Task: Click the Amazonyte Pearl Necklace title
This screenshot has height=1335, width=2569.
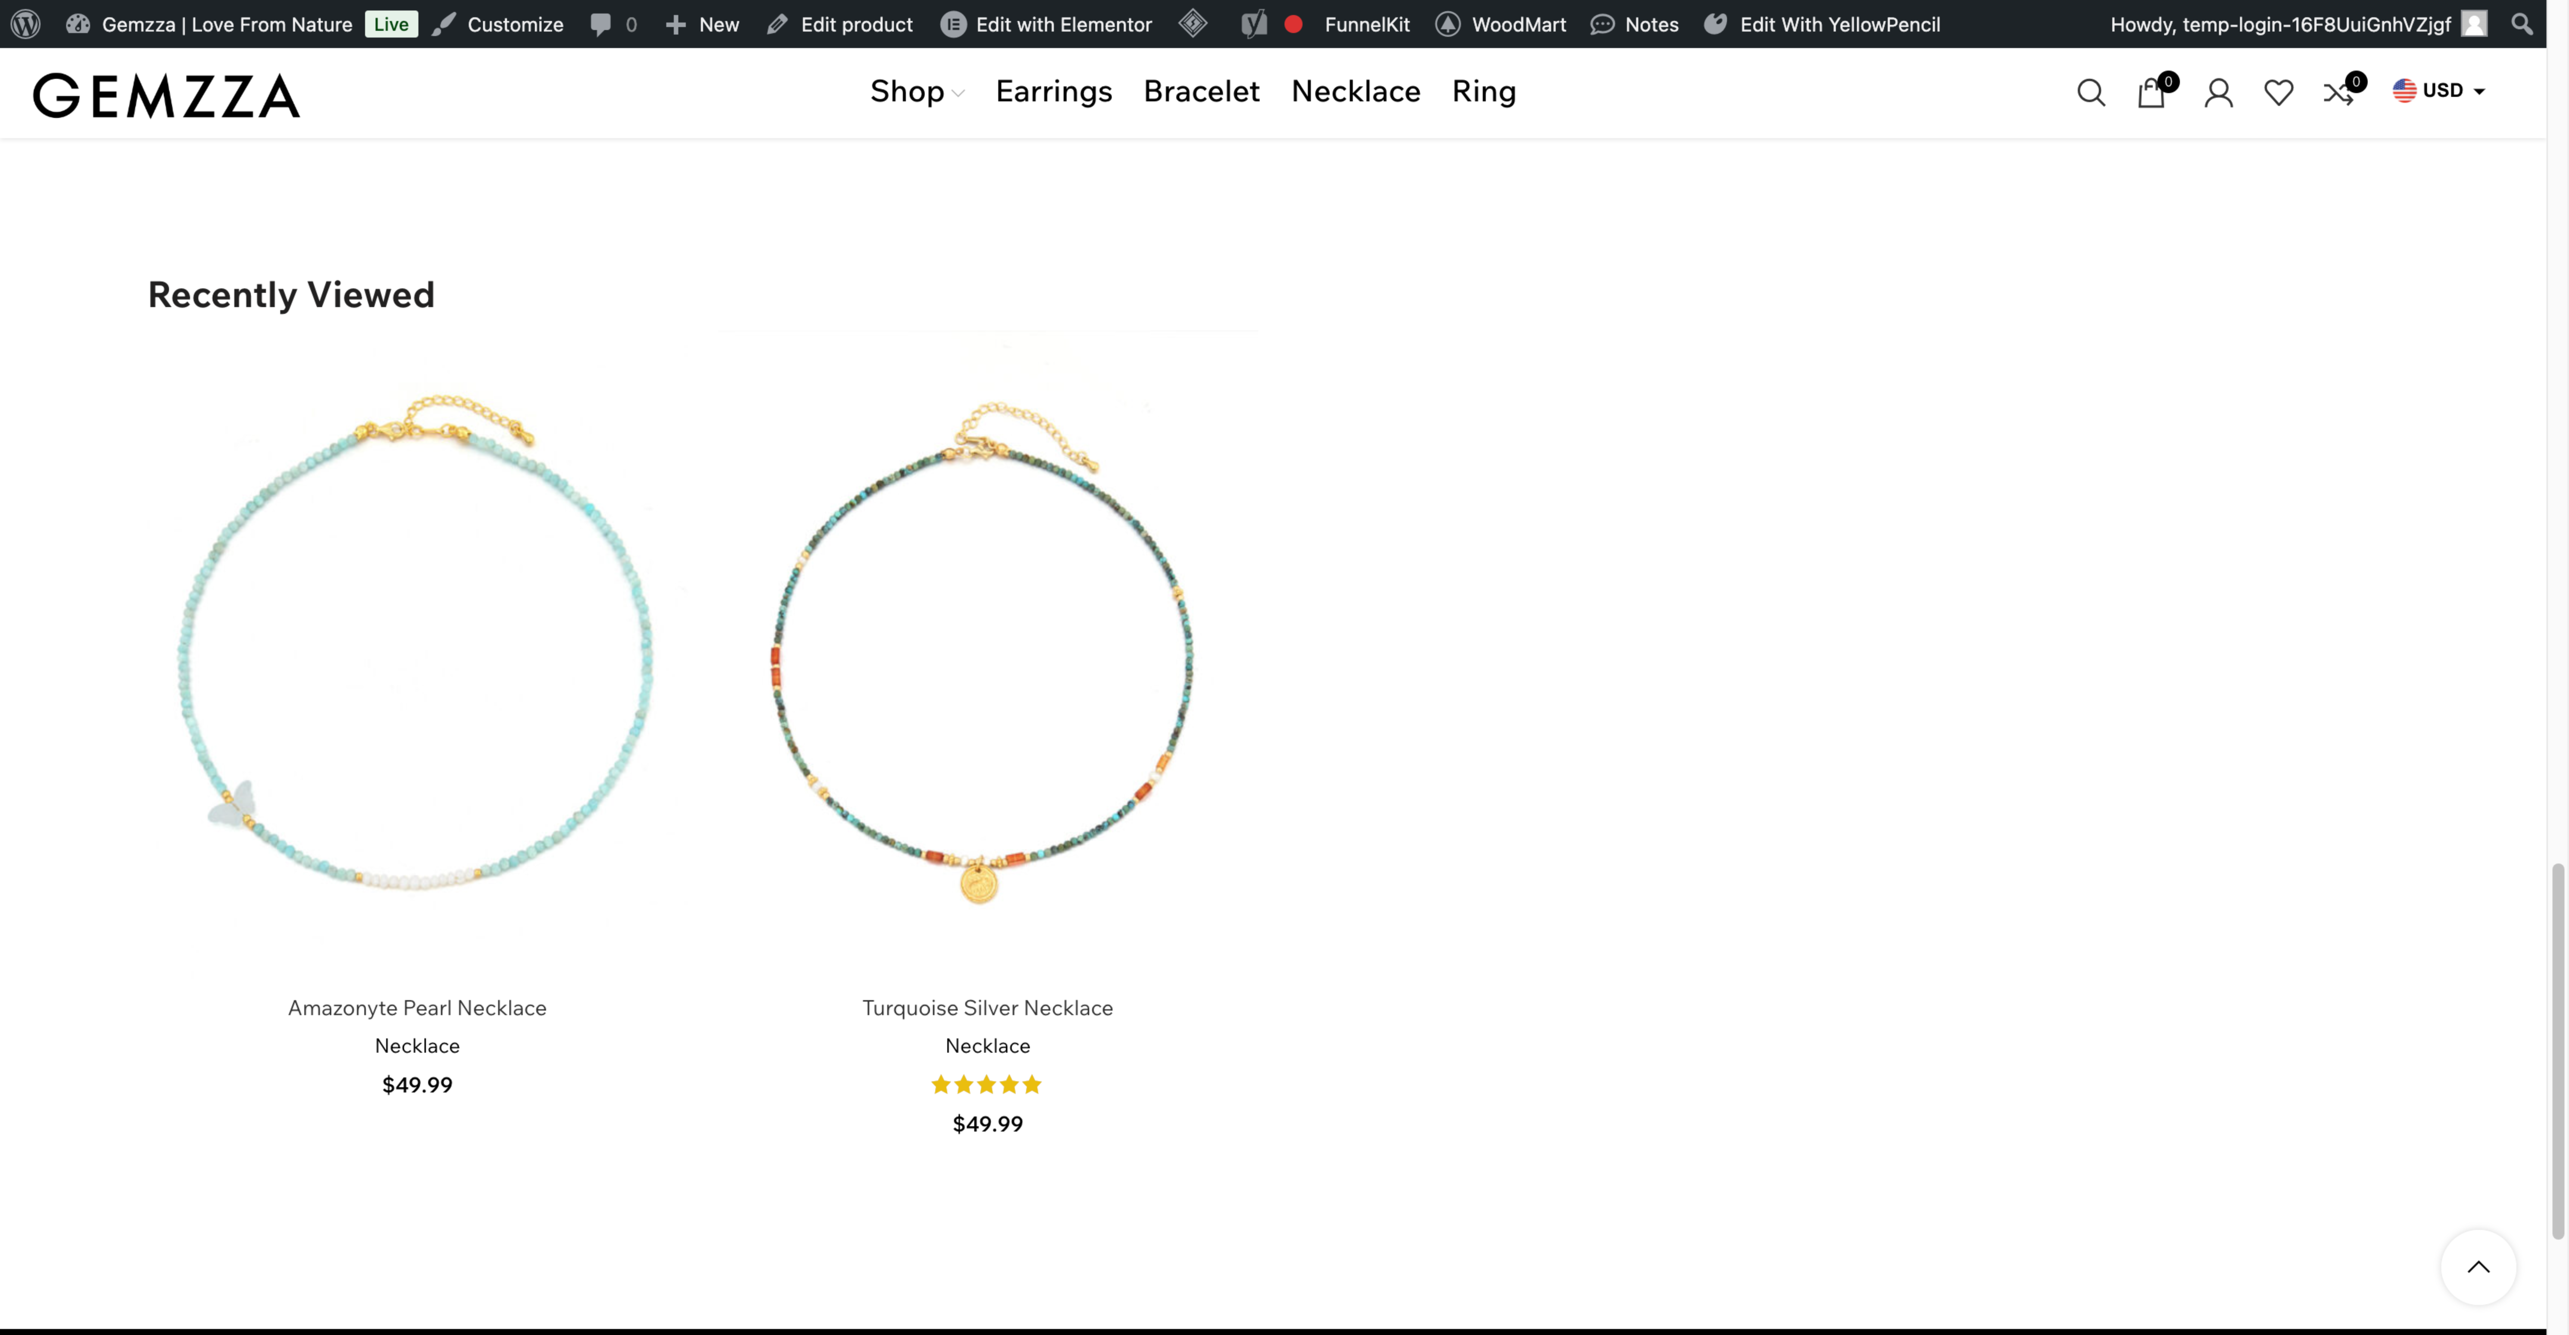Action: coord(417,1008)
